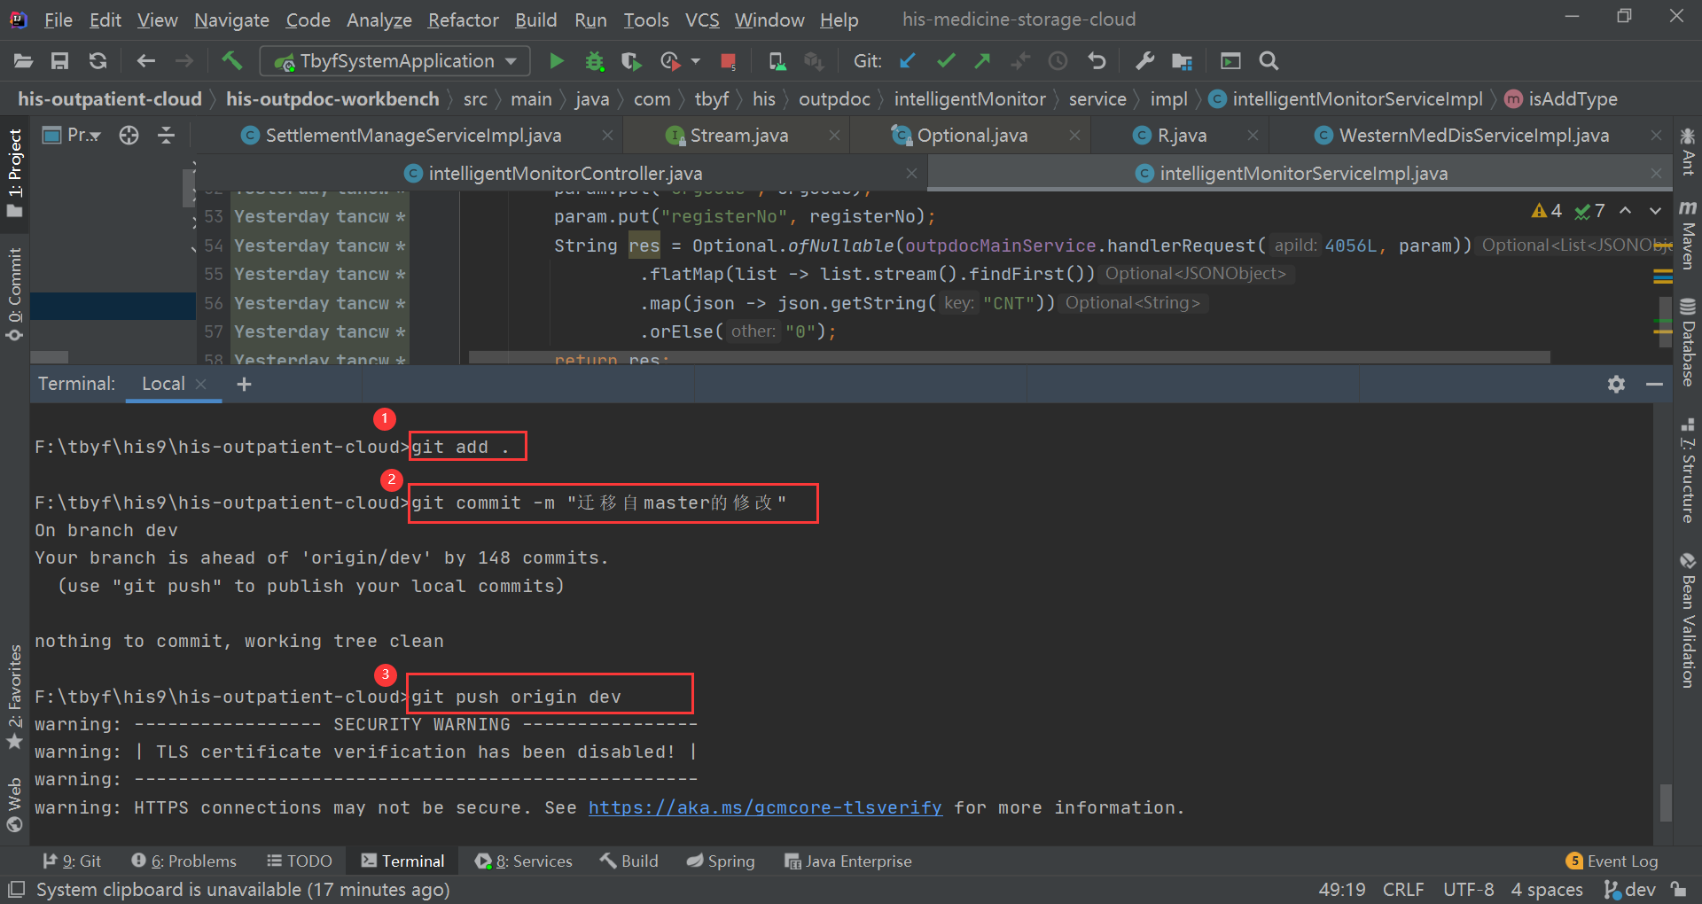Expand the intelligentMonitor breadcrumb
The width and height of the screenshot is (1702, 904).
click(970, 98)
